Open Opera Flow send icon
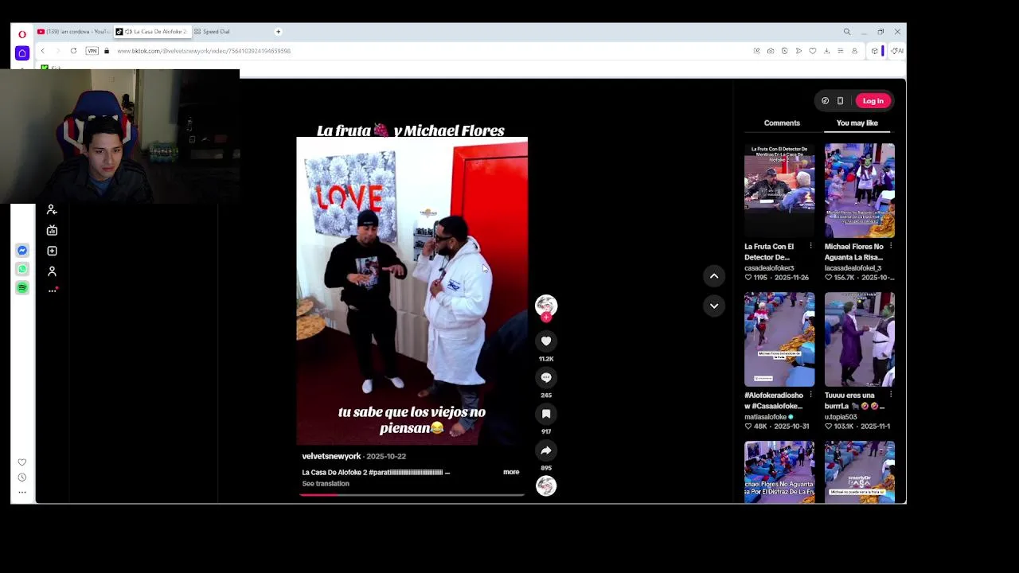This screenshot has width=1019, height=573. coord(798,51)
